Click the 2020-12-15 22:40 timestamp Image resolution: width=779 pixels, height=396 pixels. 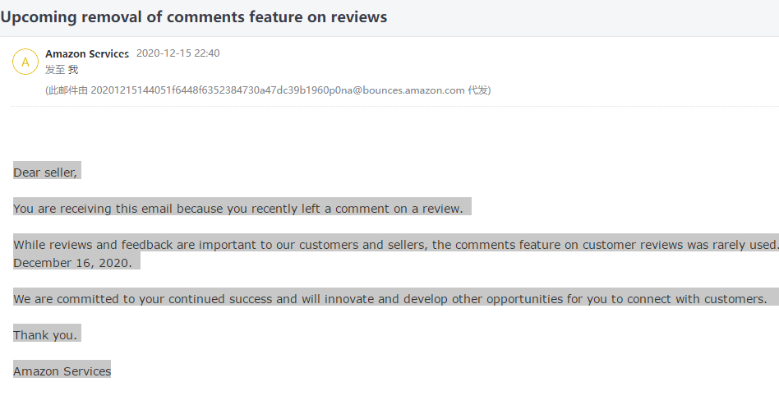(x=177, y=53)
